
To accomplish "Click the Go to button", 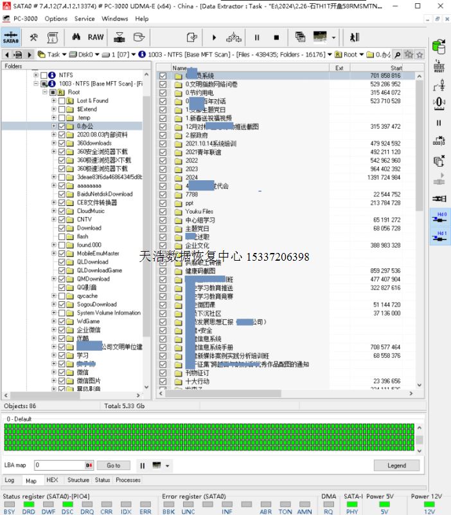I will 113,465.
